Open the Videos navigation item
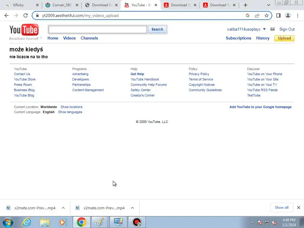 coord(69,38)
